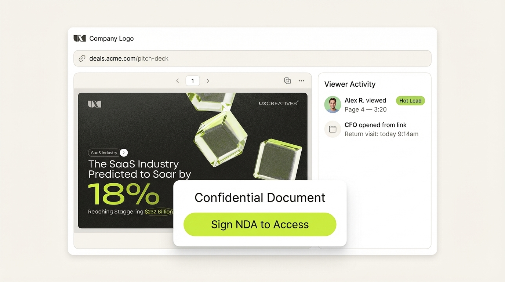Click the Page 4 — 3:20 activity entry
Viewport: 505px width, 282px height.
pyautogui.click(x=365, y=109)
